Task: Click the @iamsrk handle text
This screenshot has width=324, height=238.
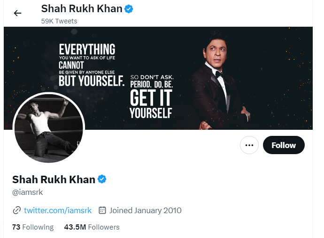Action: click(x=28, y=193)
